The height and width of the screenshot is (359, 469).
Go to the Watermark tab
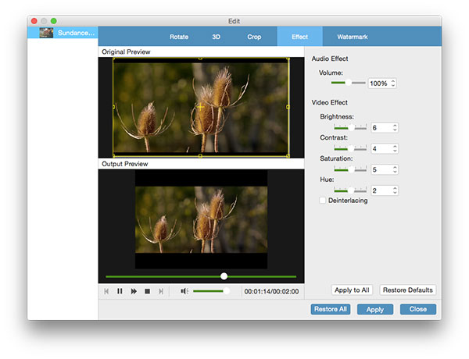point(353,37)
